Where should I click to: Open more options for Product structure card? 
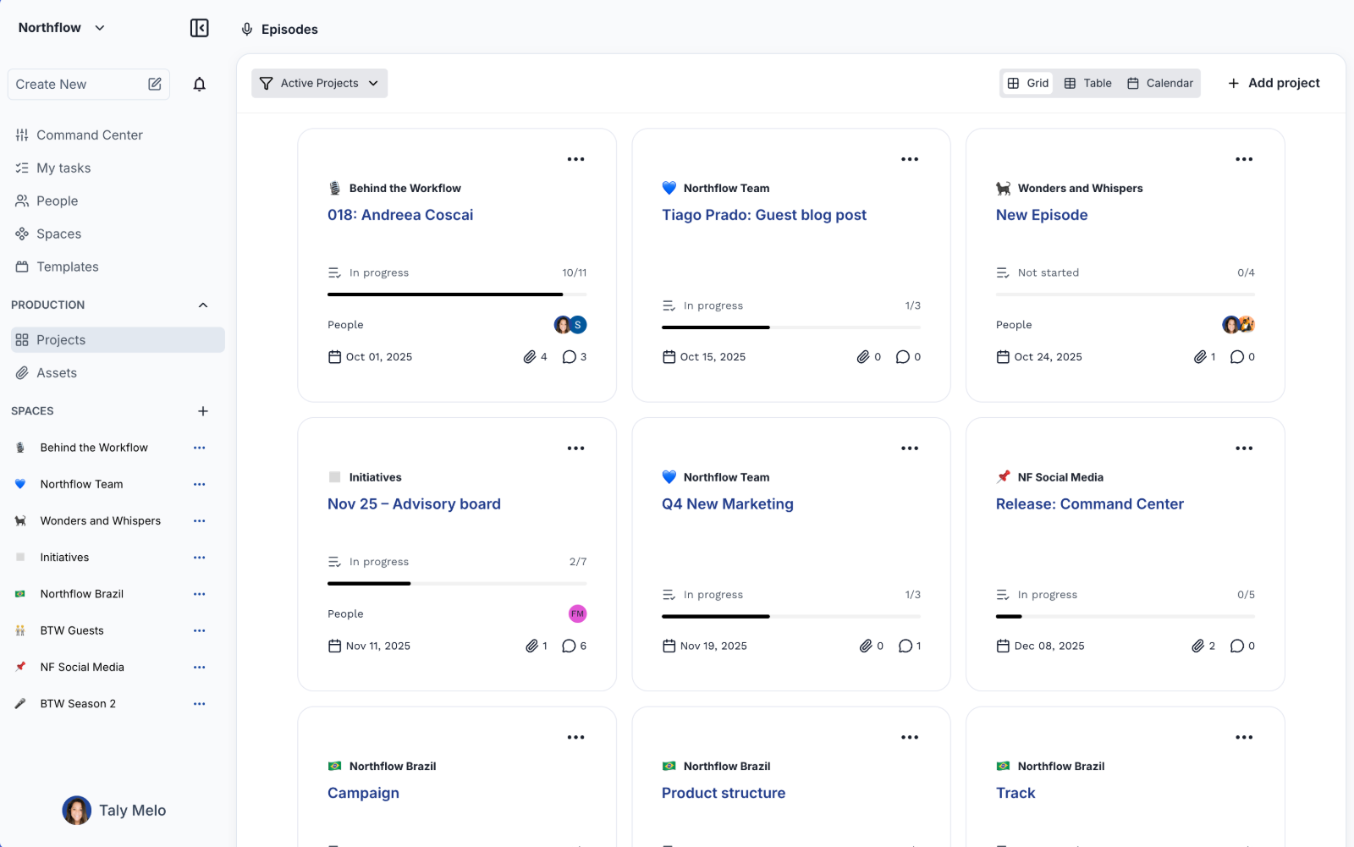tap(910, 738)
